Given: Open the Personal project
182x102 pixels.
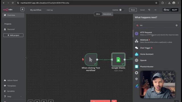Looking at the screenshot, I should pyautogui.click(x=11, y=29).
